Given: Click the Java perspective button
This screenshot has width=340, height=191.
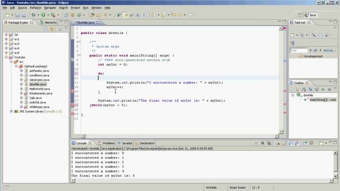Looking at the screenshot, I should coord(310,15).
